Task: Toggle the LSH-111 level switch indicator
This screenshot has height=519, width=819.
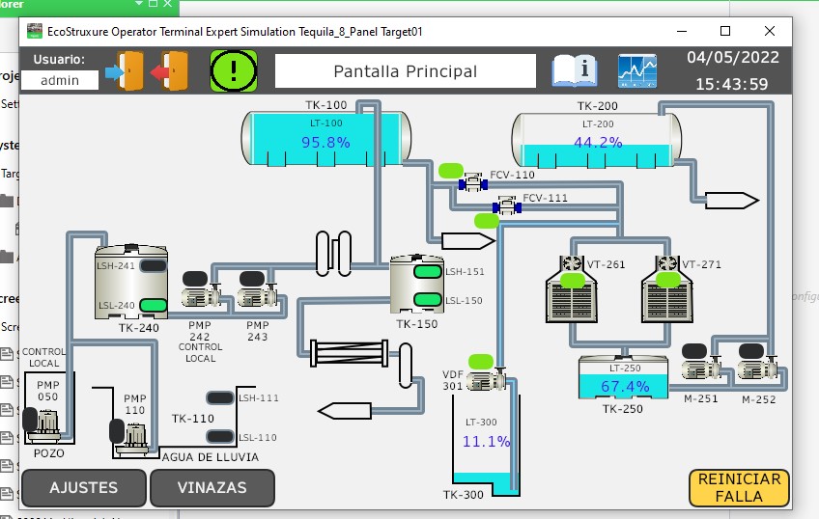Action: point(221,397)
